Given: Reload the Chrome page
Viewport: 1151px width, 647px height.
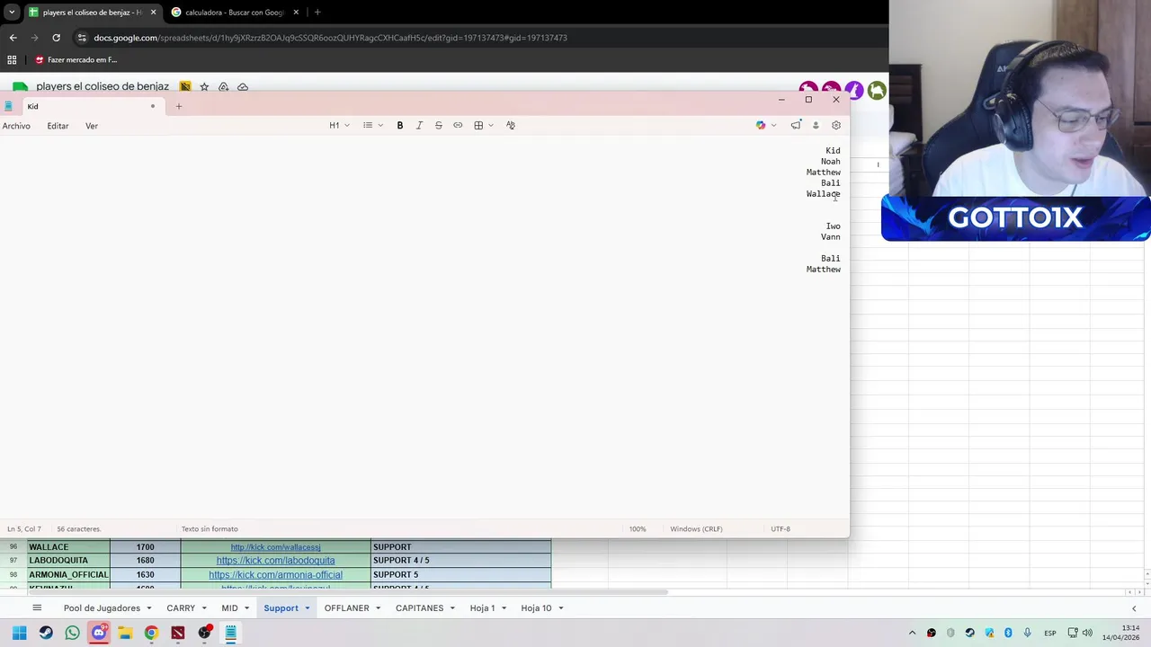Looking at the screenshot, I should 56,38.
